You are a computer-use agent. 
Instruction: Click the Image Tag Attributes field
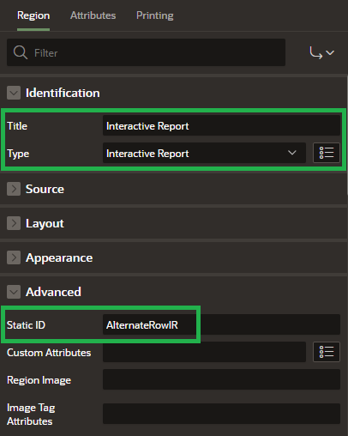pyautogui.click(x=221, y=414)
